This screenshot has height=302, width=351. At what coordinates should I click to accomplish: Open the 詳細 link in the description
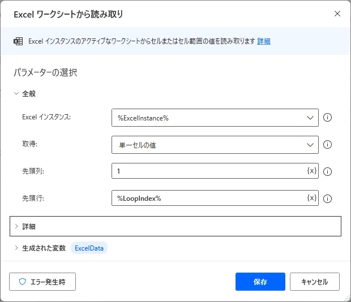tap(264, 41)
